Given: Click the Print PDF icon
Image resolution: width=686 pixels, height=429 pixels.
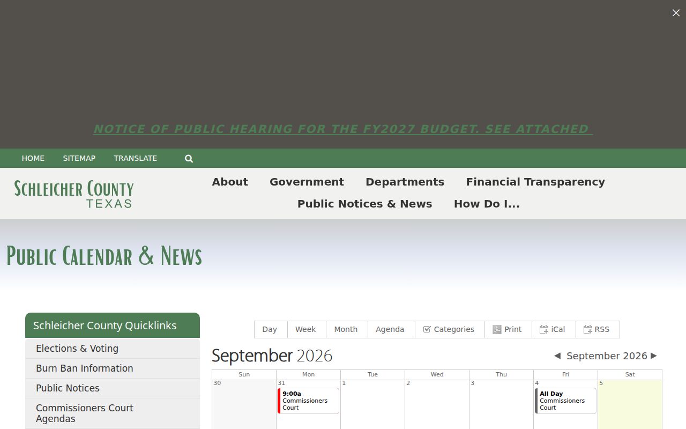Looking at the screenshot, I should coord(497,329).
